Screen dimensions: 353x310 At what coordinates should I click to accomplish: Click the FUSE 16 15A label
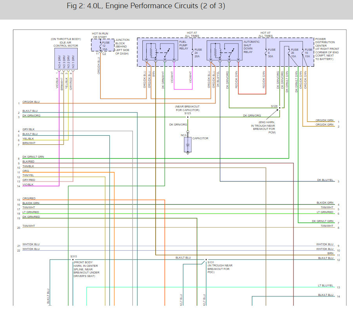[x=308, y=53]
